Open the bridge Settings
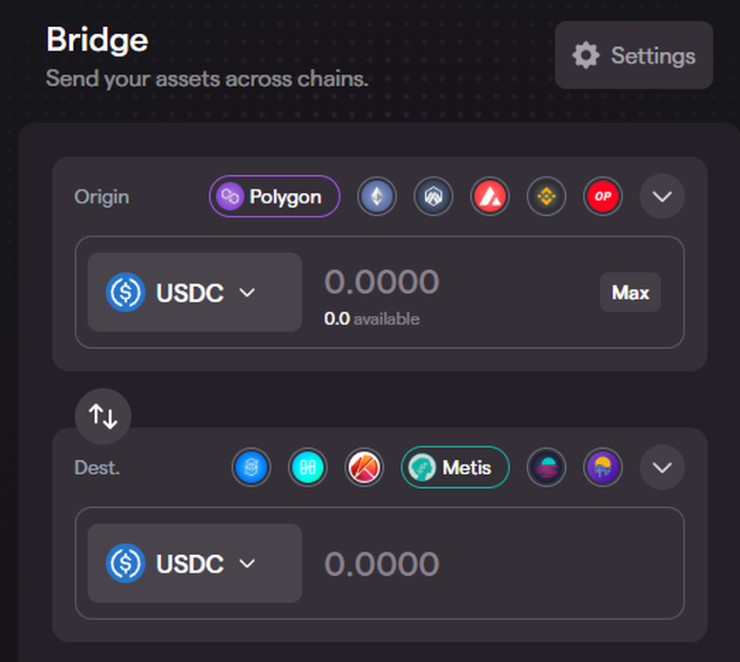 (634, 56)
